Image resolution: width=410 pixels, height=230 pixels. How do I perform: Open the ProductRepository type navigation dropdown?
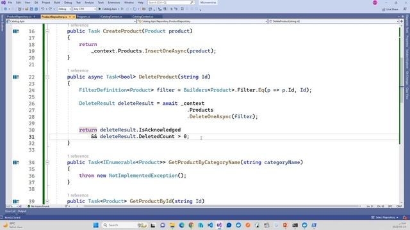[x=202, y=21]
